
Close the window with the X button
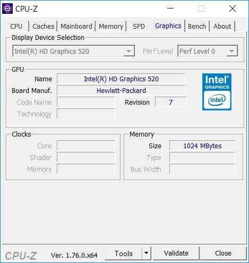click(x=233, y=9)
